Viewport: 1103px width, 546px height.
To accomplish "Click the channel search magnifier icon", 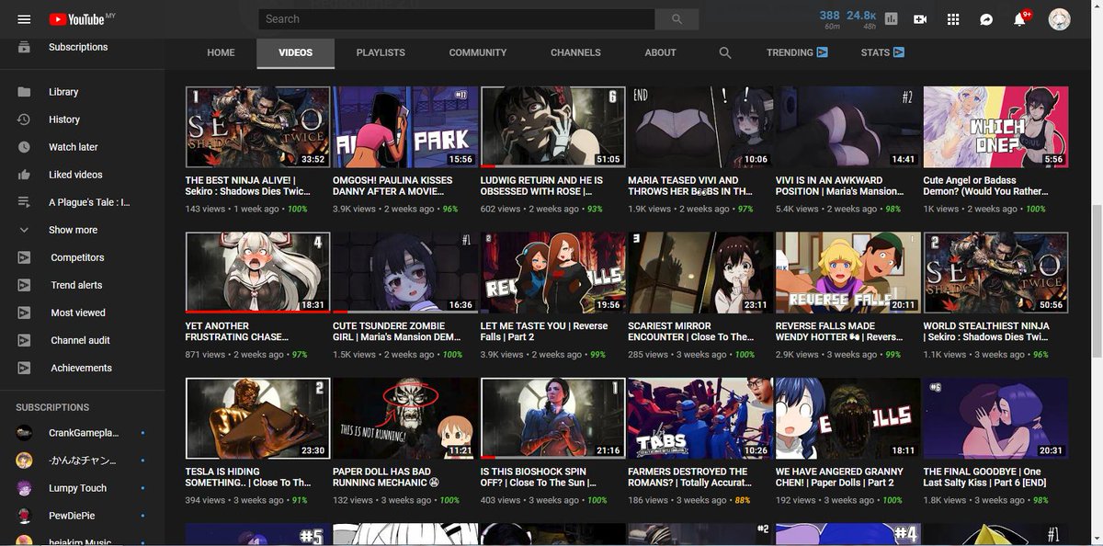I will click(725, 53).
